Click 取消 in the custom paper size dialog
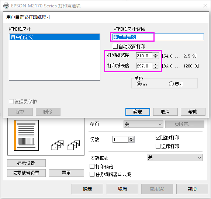The width and height of the screenshot is (211, 199). [165, 112]
